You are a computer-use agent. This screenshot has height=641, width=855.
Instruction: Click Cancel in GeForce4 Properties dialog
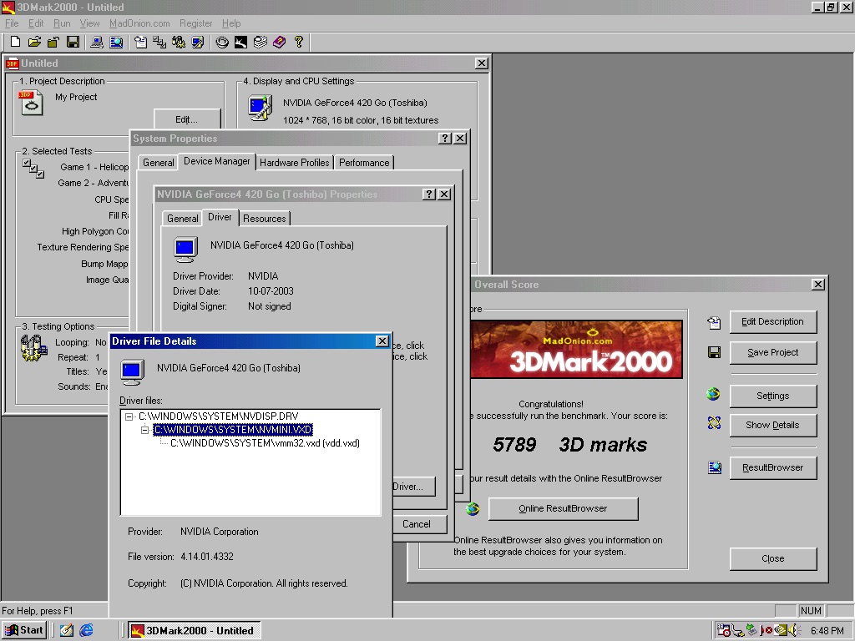click(420, 524)
